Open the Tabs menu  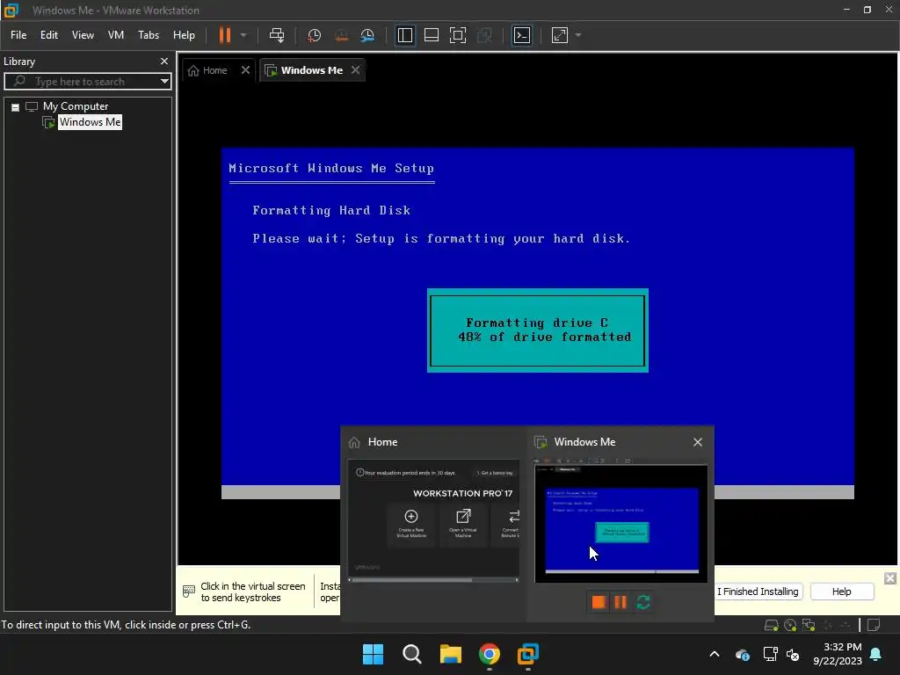pos(148,35)
